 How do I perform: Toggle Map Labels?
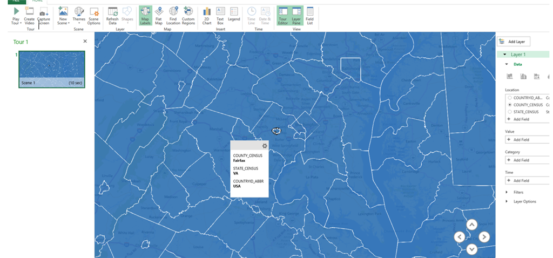pos(145,16)
